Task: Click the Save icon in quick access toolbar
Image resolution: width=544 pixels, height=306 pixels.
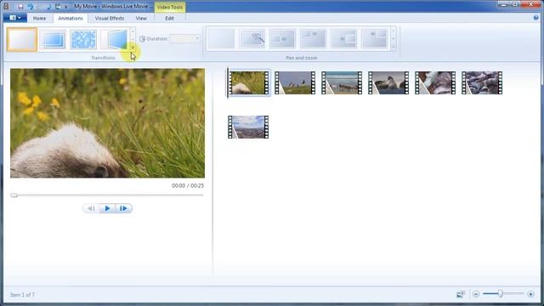Action: 20,6
